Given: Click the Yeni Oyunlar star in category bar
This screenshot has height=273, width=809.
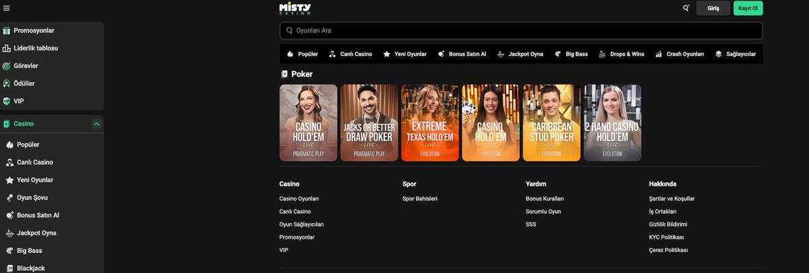Looking at the screenshot, I should click(387, 54).
